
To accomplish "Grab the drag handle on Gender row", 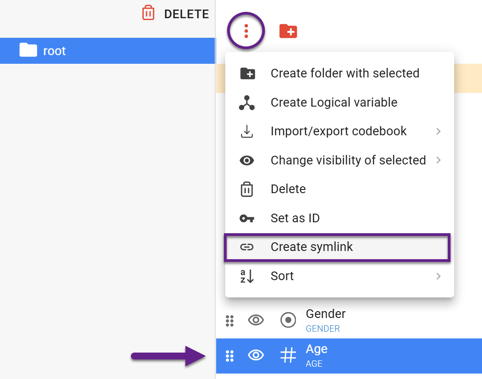I will (x=230, y=321).
